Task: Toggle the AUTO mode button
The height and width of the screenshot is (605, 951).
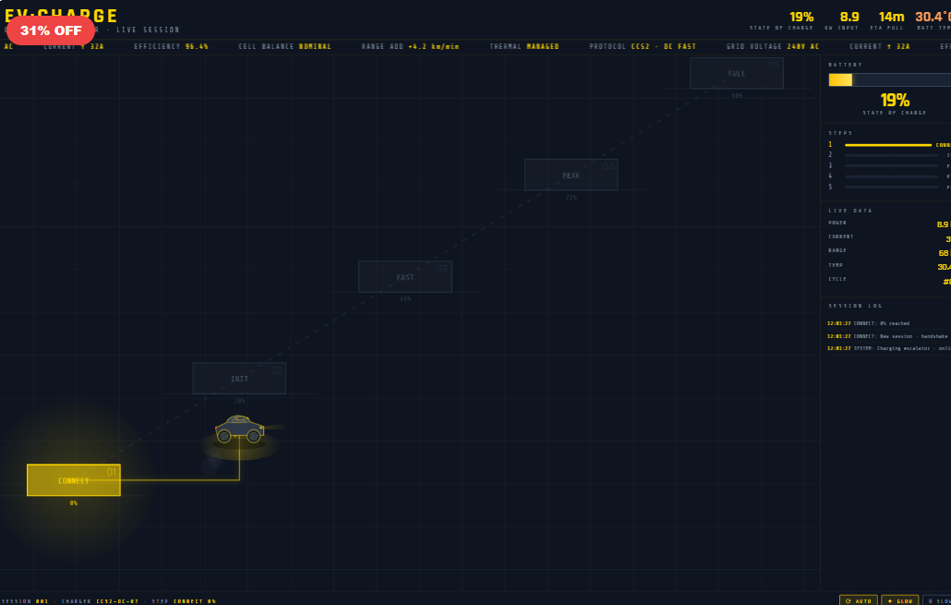Action: pos(859,600)
